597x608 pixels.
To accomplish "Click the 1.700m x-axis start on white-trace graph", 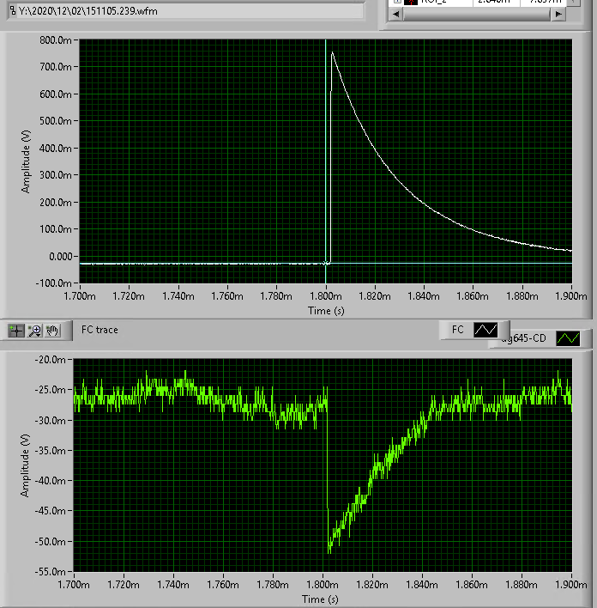I will pos(80,296).
